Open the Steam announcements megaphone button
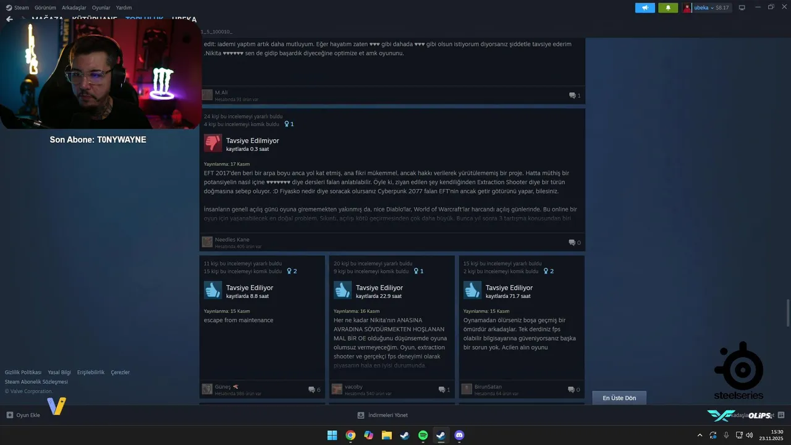The image size is (791, 445). [645, 7]
